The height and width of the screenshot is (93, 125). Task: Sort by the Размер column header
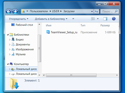[x=105, y=25]
